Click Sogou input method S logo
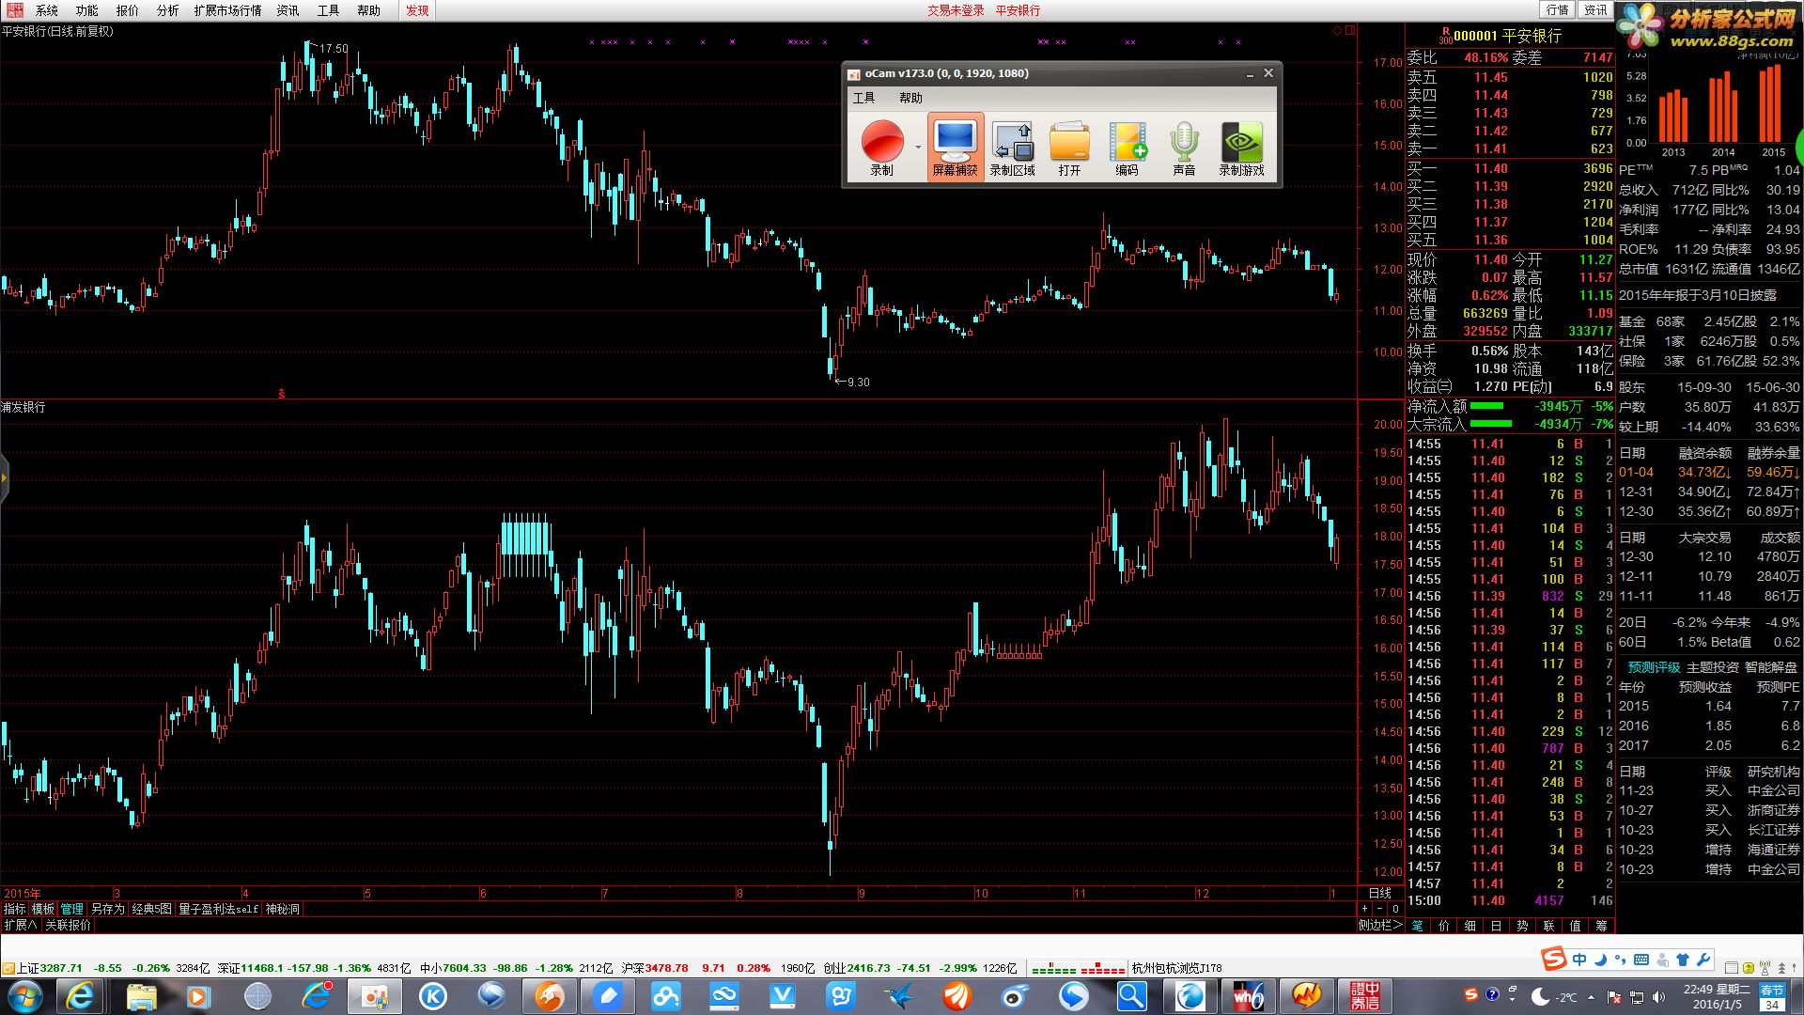1804x1015 pixels. (1553, 959)
